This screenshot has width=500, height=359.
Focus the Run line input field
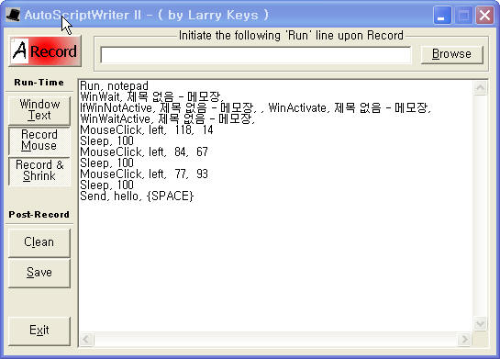pyautogui.click(x=256, y=55)
